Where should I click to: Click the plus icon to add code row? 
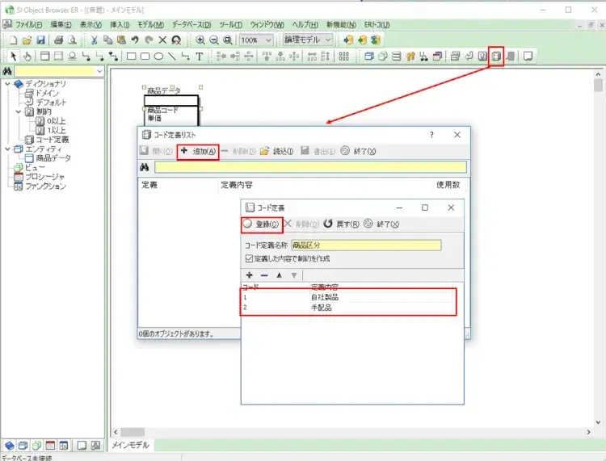tap(249, 275)
